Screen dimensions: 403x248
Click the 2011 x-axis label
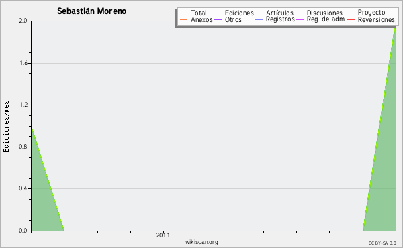coord(163,235)
